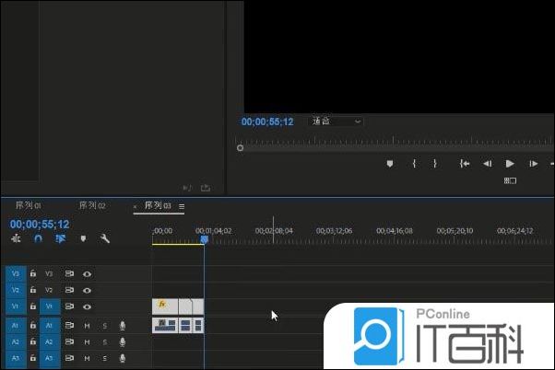Select source patch V3 on the left
Image resolution: width=555 pixels, height=370 pixels.
16,273
